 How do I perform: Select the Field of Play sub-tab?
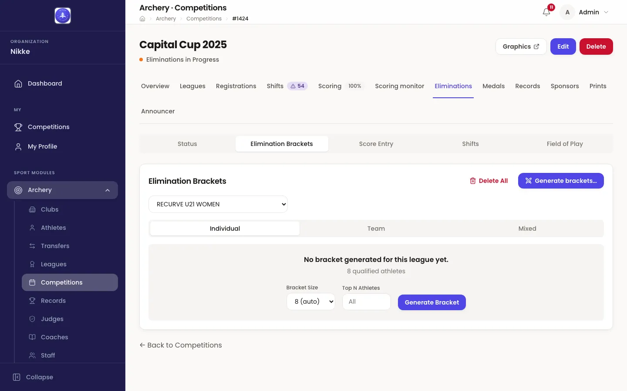tap(565, 144)
